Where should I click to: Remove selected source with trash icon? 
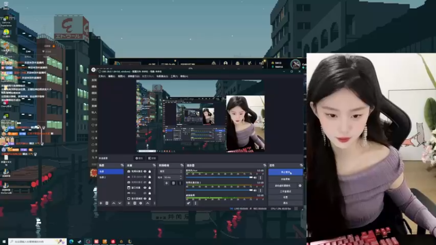[x=135, y=203]
